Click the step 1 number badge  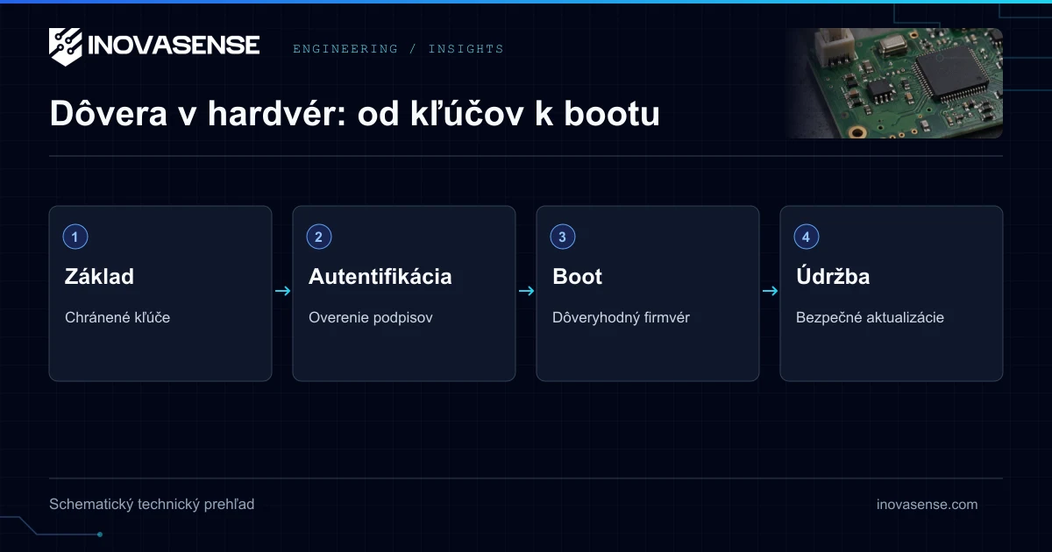click(x=75, y=237)
